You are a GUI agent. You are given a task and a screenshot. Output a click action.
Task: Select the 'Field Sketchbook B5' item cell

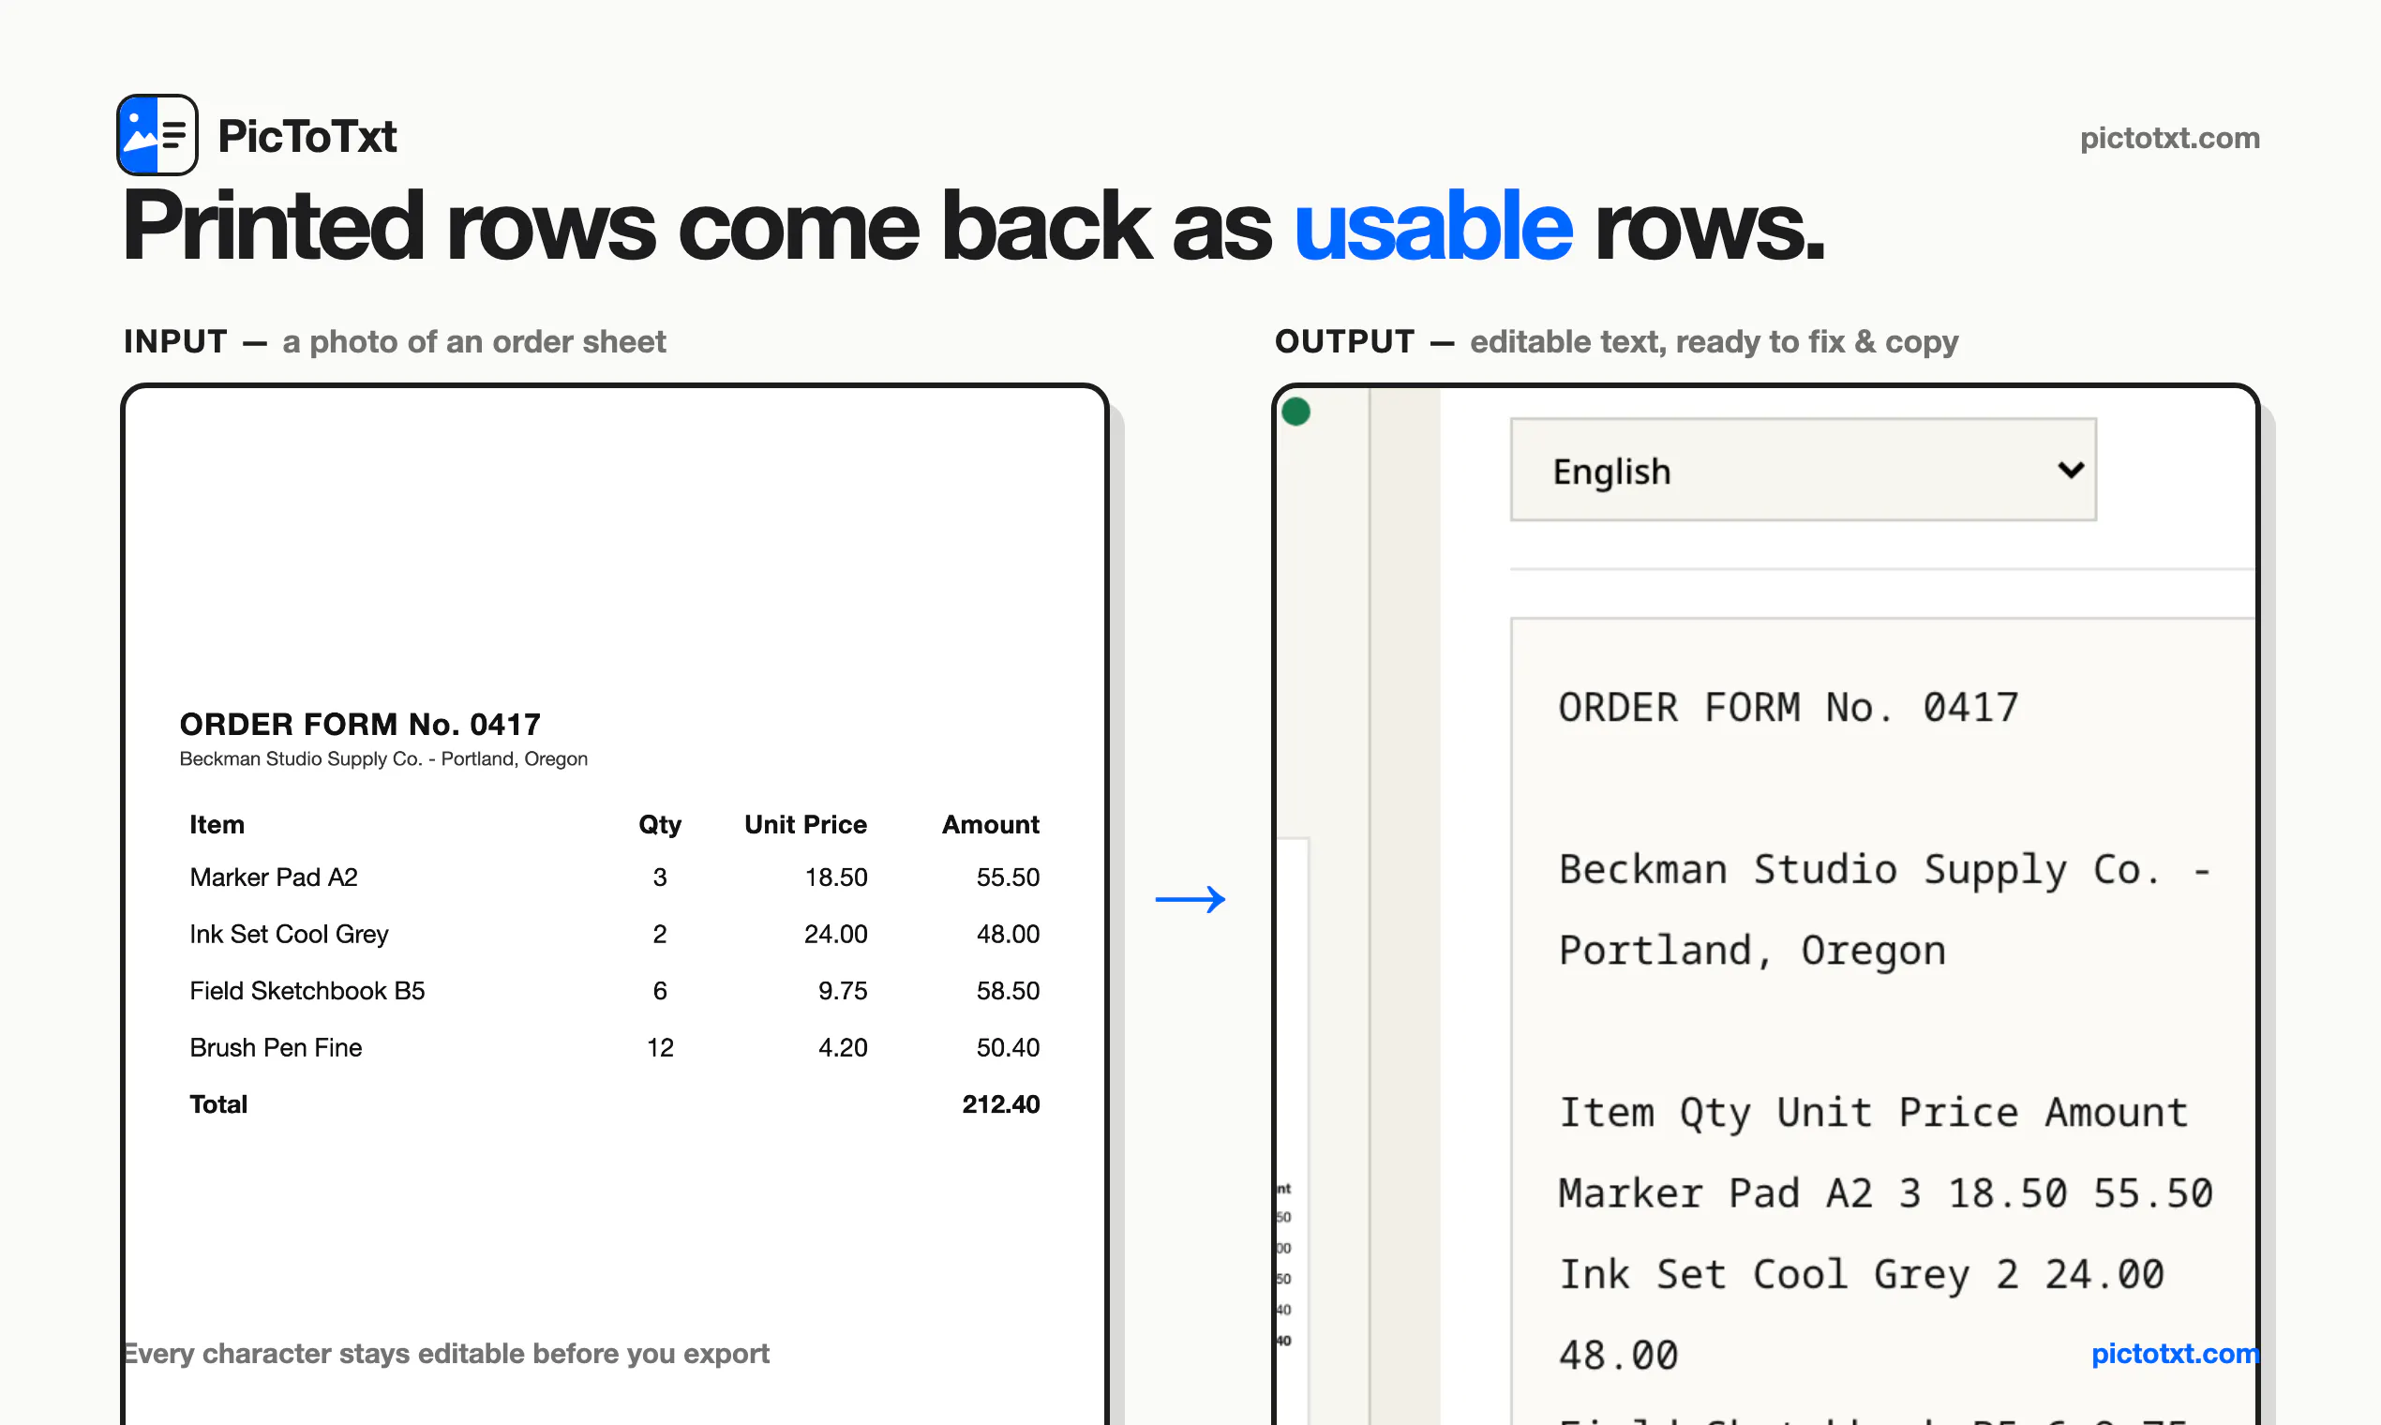(x=307, y=990)
